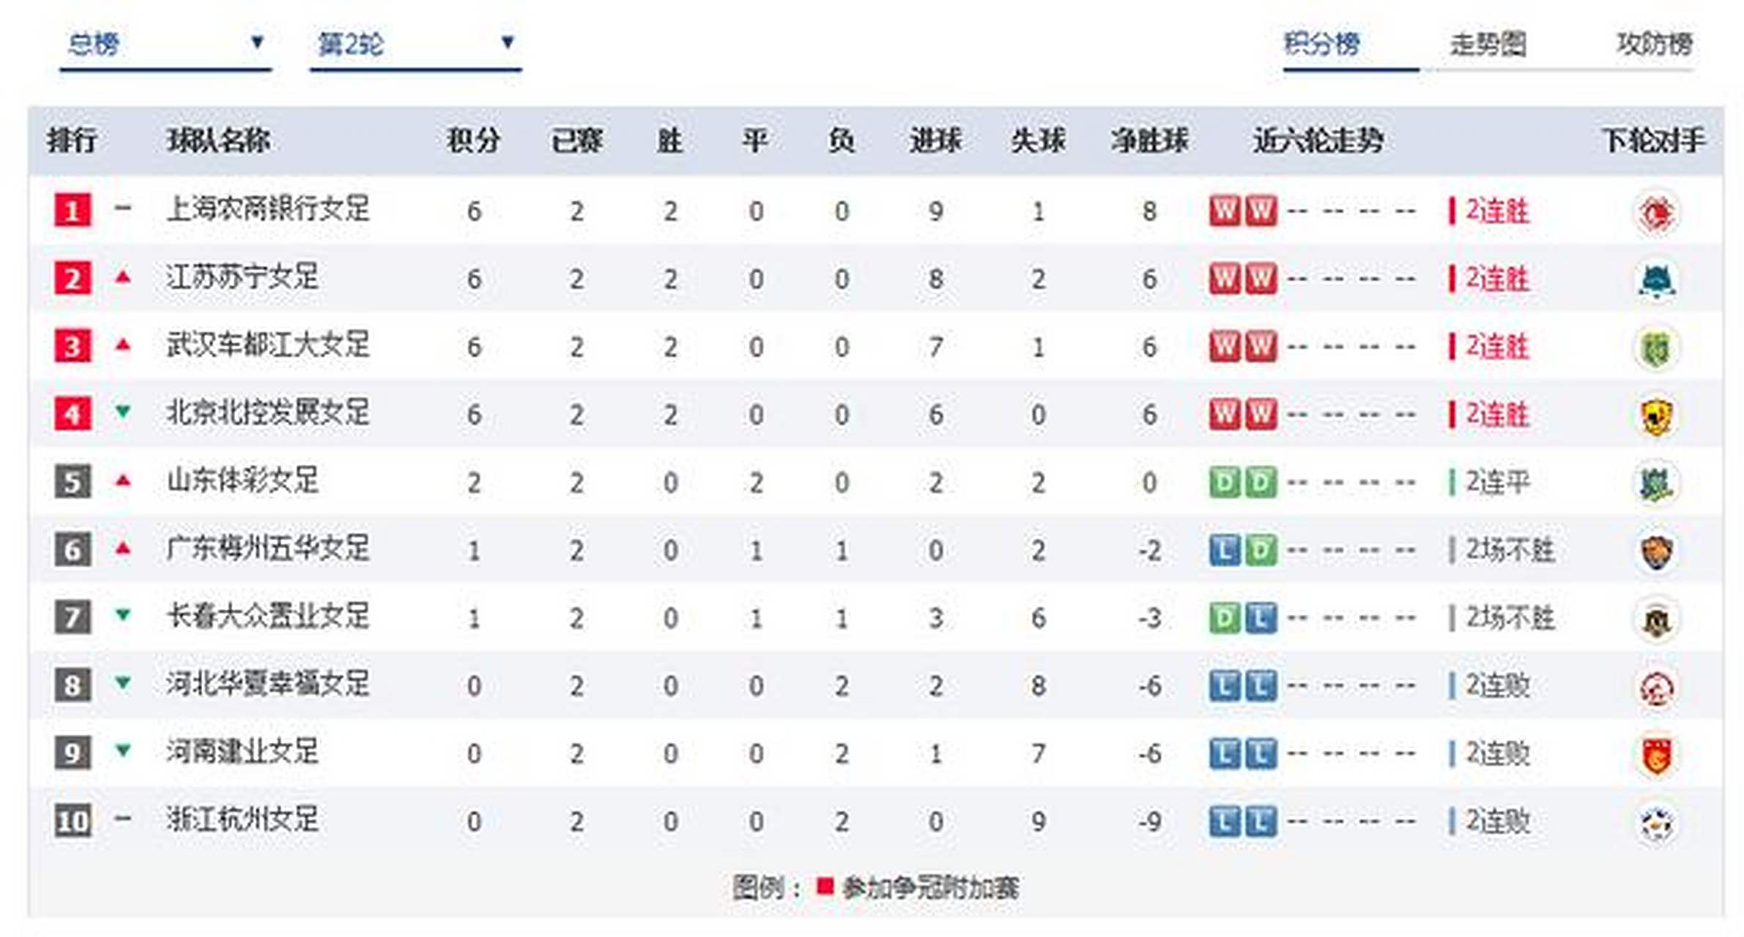Click next-opponent crest in 长春大众置业女足 row
Image resolution: width=1744 pixels, height=937 pixels.
coord(1655,619)
